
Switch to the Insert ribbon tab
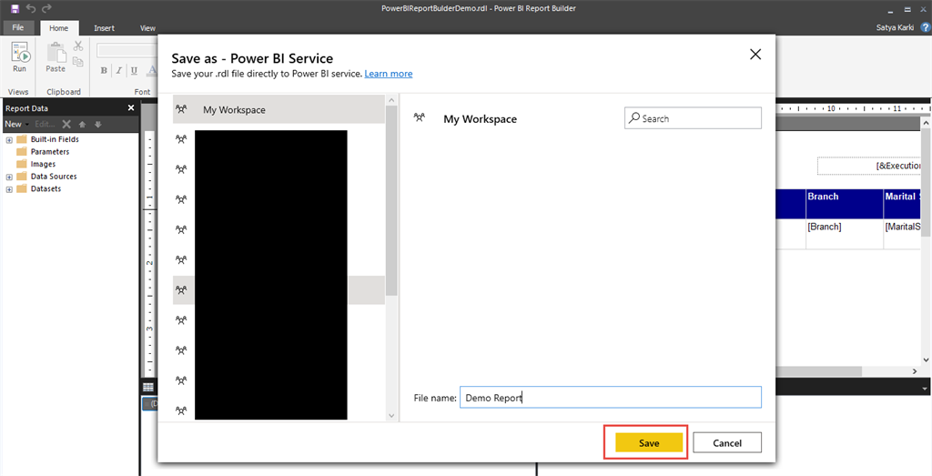pyautogui.click(x=104, y=28)
